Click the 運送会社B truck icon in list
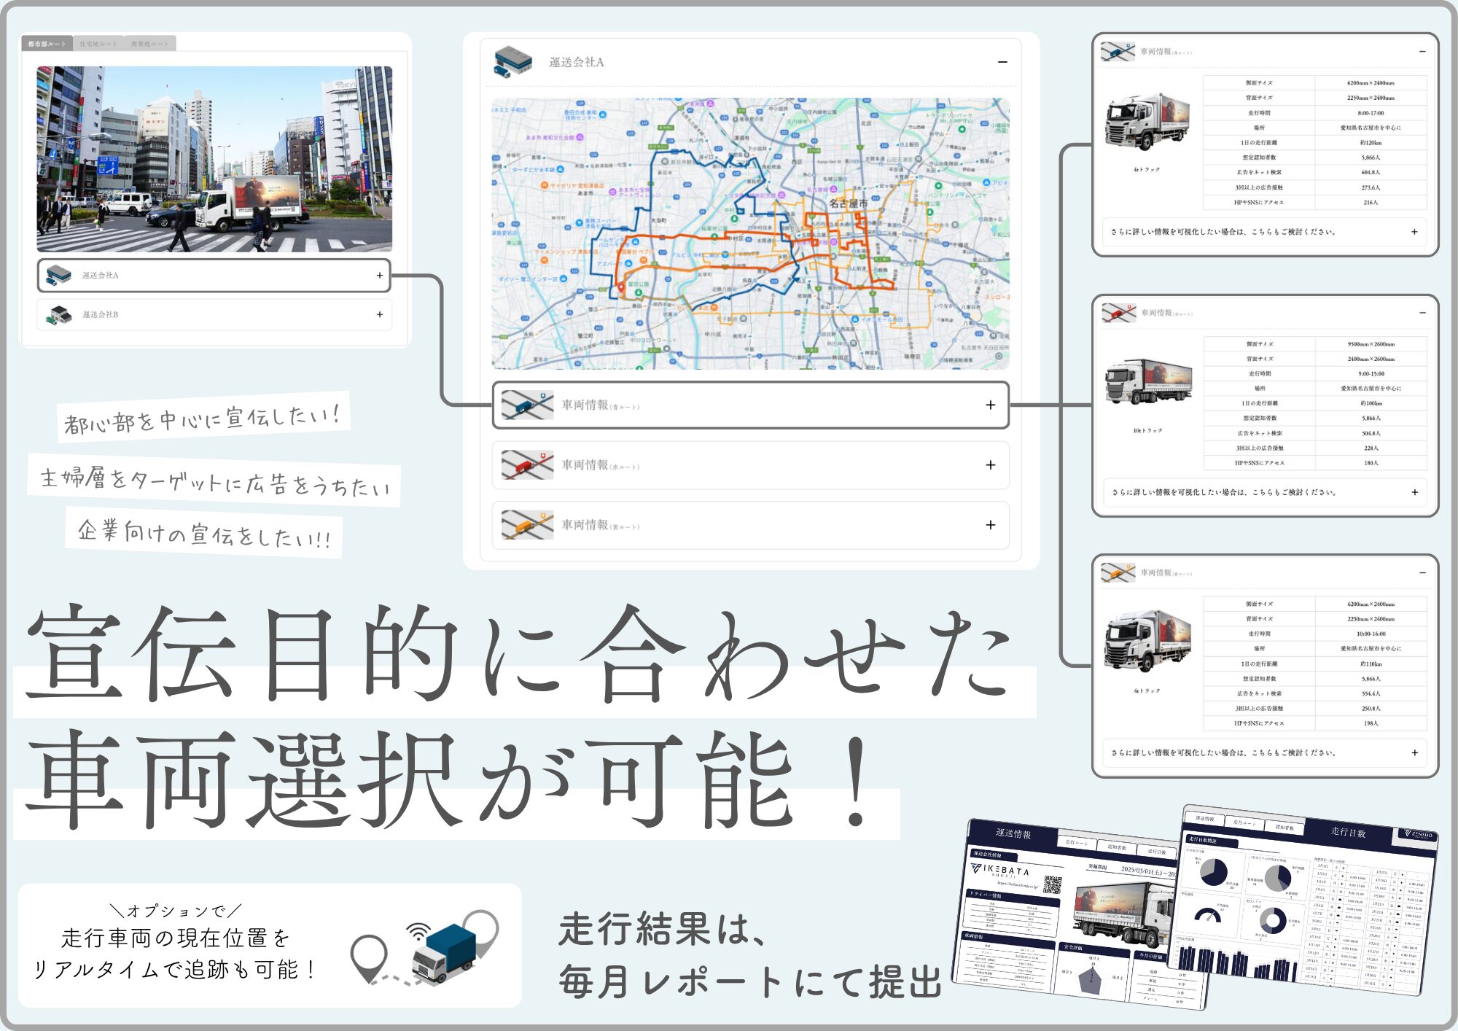 59,314
